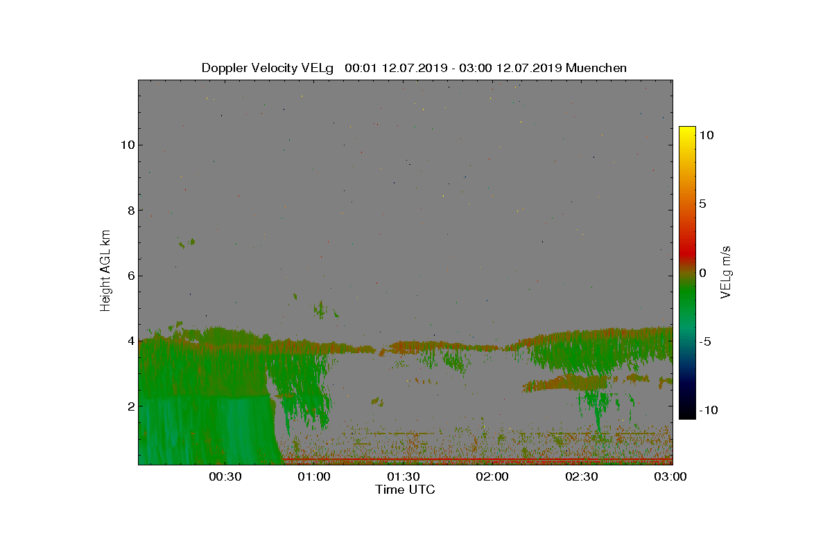Click the height tick label 10 on the y-axis
Viewport: 832px width, 554px height.
pyautogui.click(x=126, y=145)
